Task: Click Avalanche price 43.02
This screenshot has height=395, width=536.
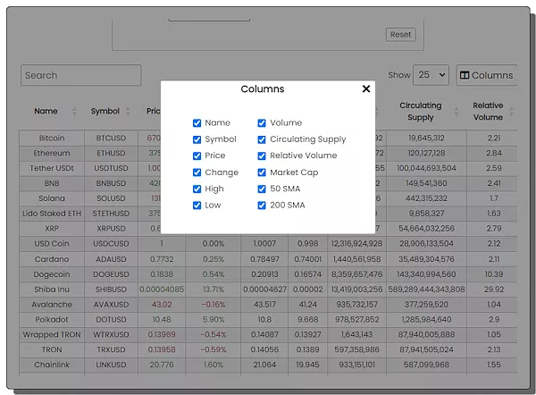Action: point(162,305)
